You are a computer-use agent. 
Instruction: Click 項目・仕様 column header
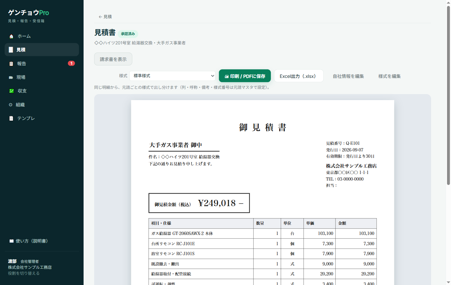201,223
